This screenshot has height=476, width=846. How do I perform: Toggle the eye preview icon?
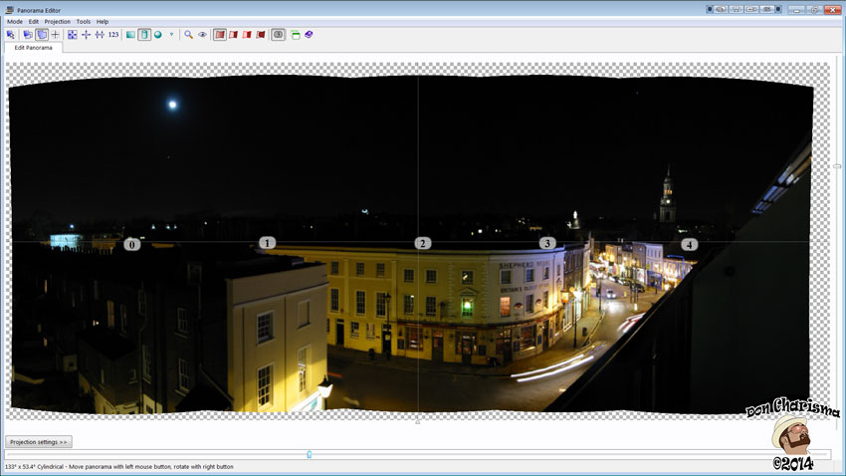coord(202,34)
